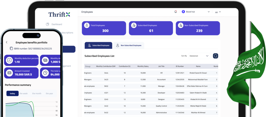
Task: Switch to Subscribed Employees tab
Action: pos(98,45)
